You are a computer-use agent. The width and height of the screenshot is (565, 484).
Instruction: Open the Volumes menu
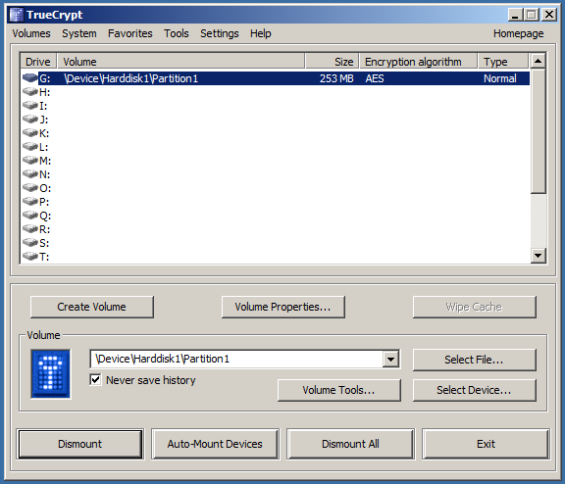tap(31, 33)
